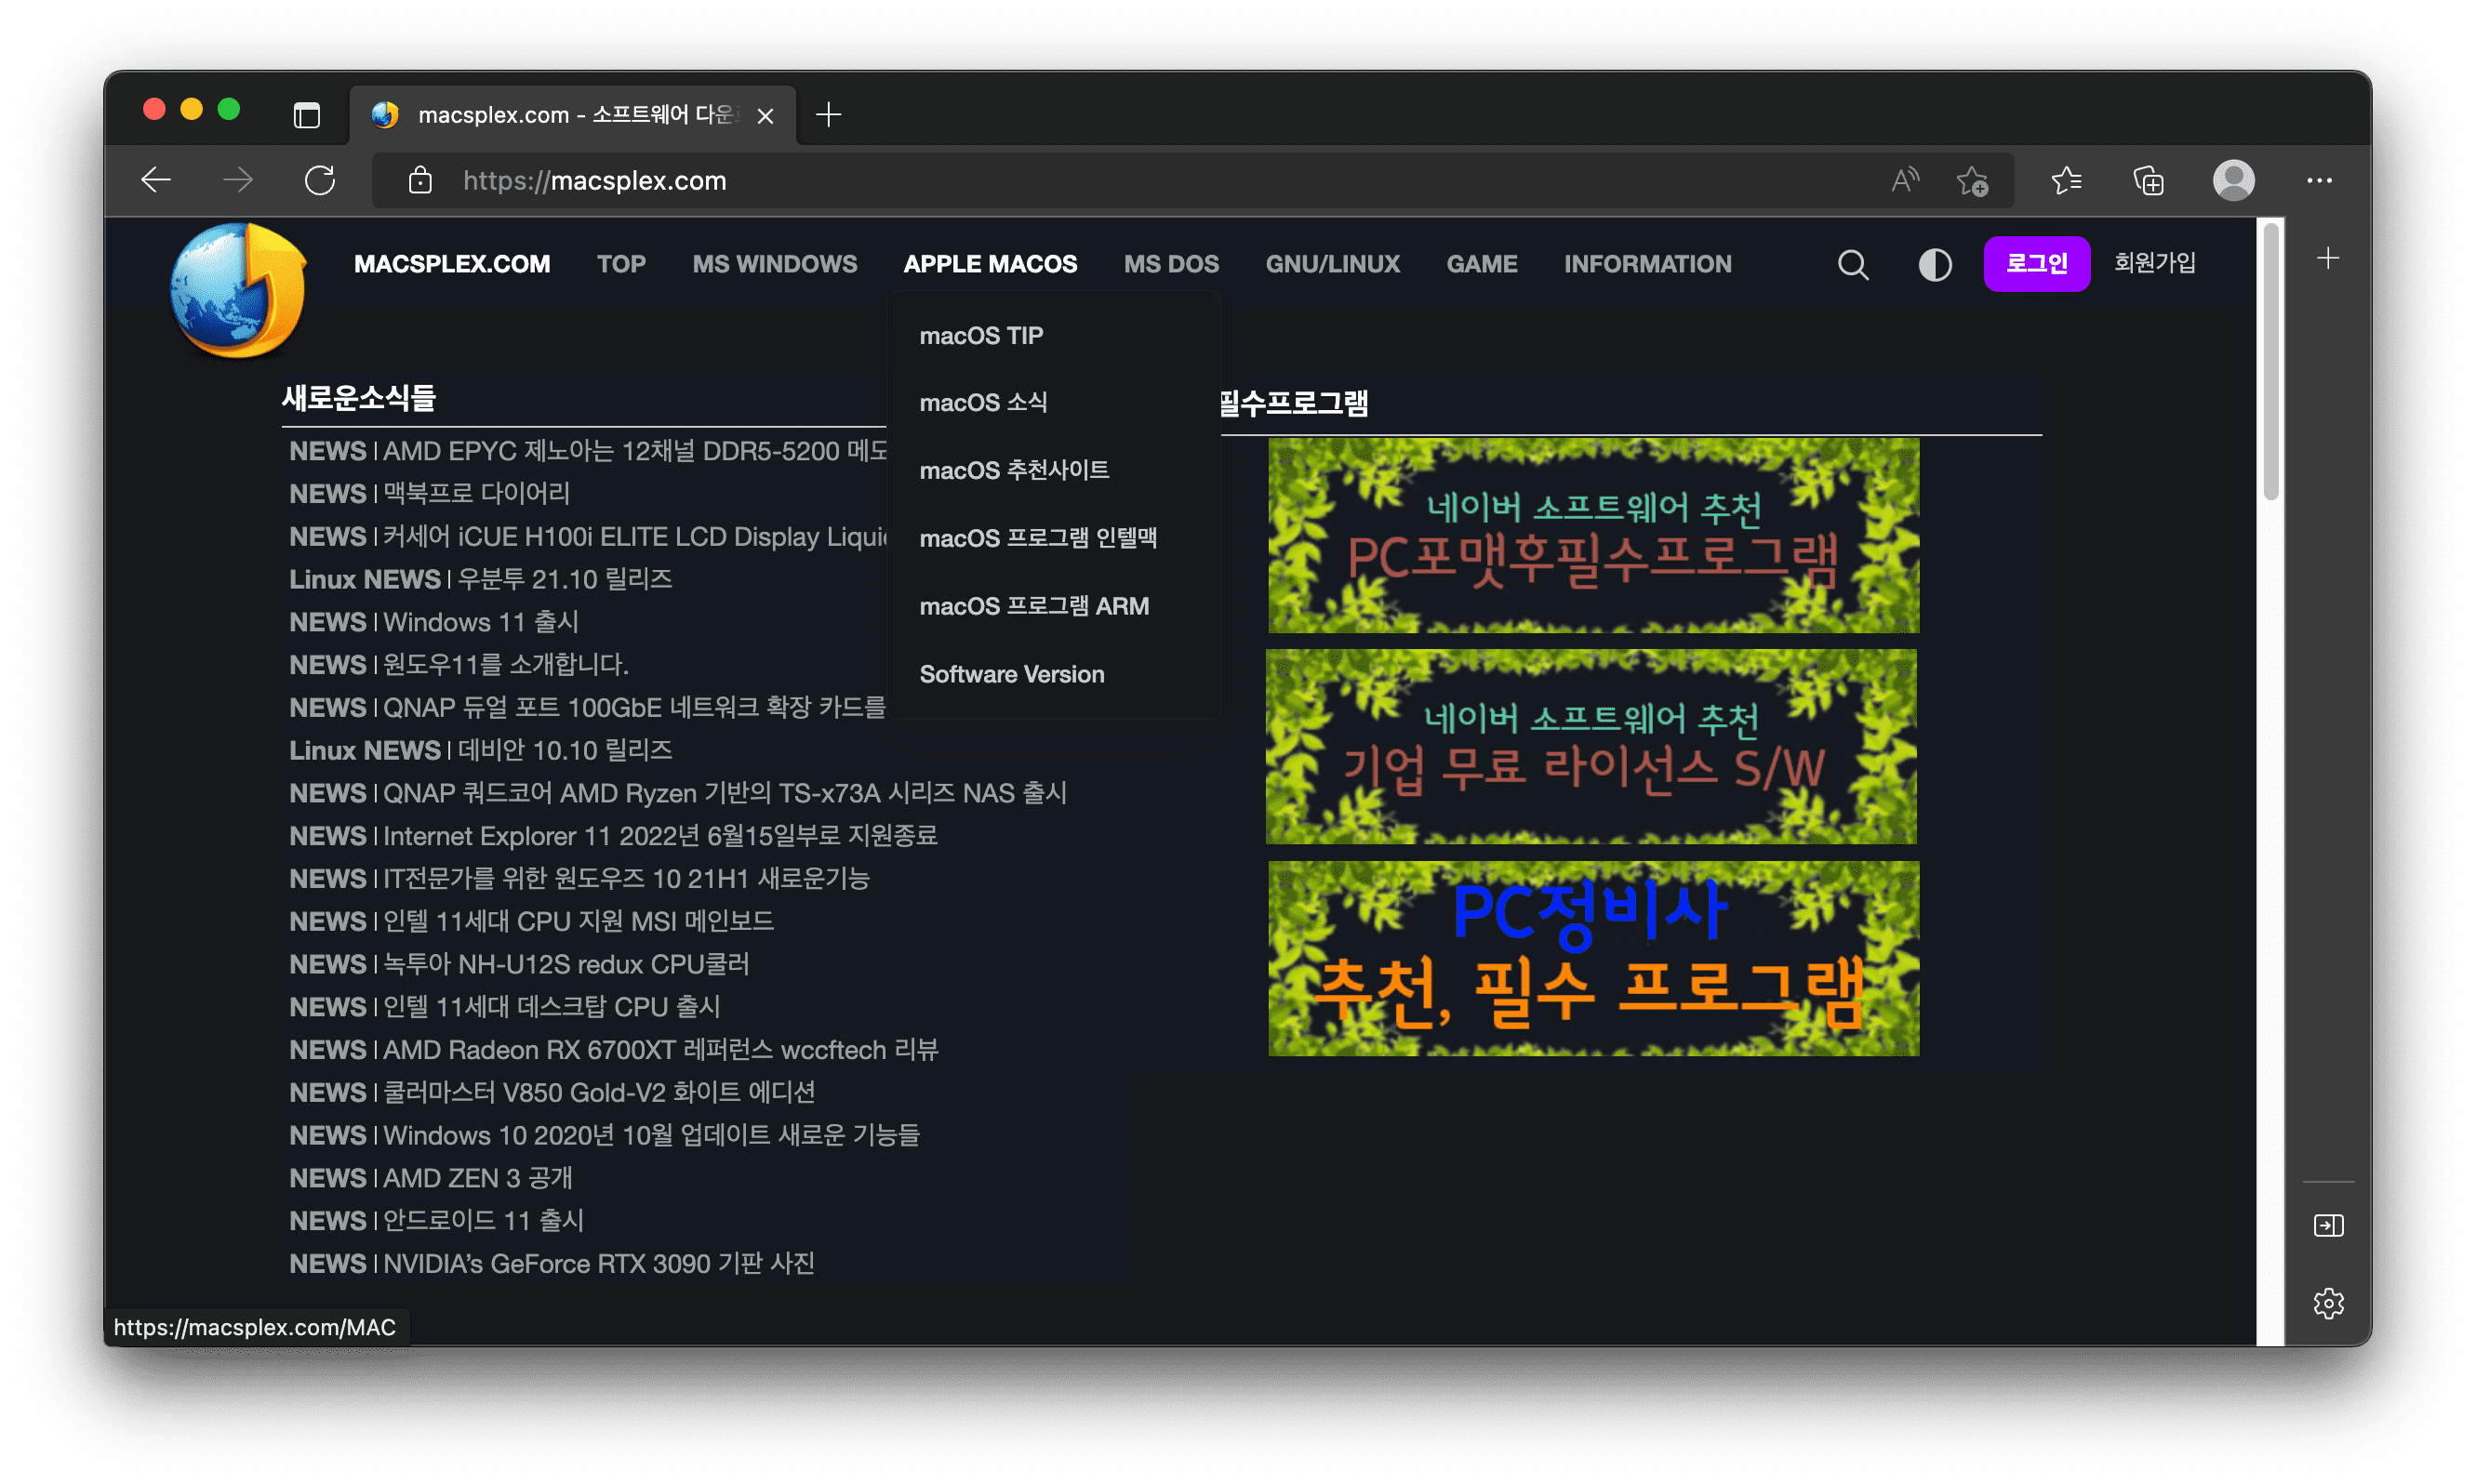This screenshot has width=2476, height=1484.
Task: Open the 우분투 21.10 릴리즈 news item
Action: click(565, 579)
